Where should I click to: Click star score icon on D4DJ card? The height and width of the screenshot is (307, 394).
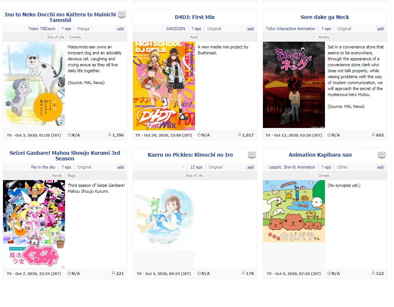click(199, 135)
